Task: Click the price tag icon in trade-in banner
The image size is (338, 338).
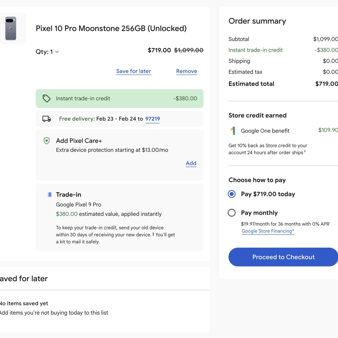Action: coord(46,98)
